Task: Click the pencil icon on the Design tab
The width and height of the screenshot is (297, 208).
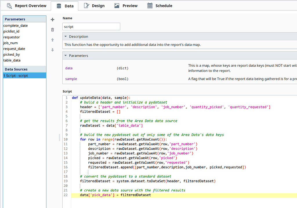Action: click(86, 6)
